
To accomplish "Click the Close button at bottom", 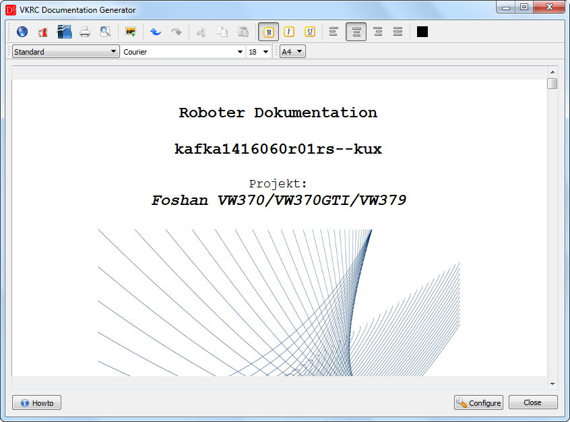I will point(533,402).
